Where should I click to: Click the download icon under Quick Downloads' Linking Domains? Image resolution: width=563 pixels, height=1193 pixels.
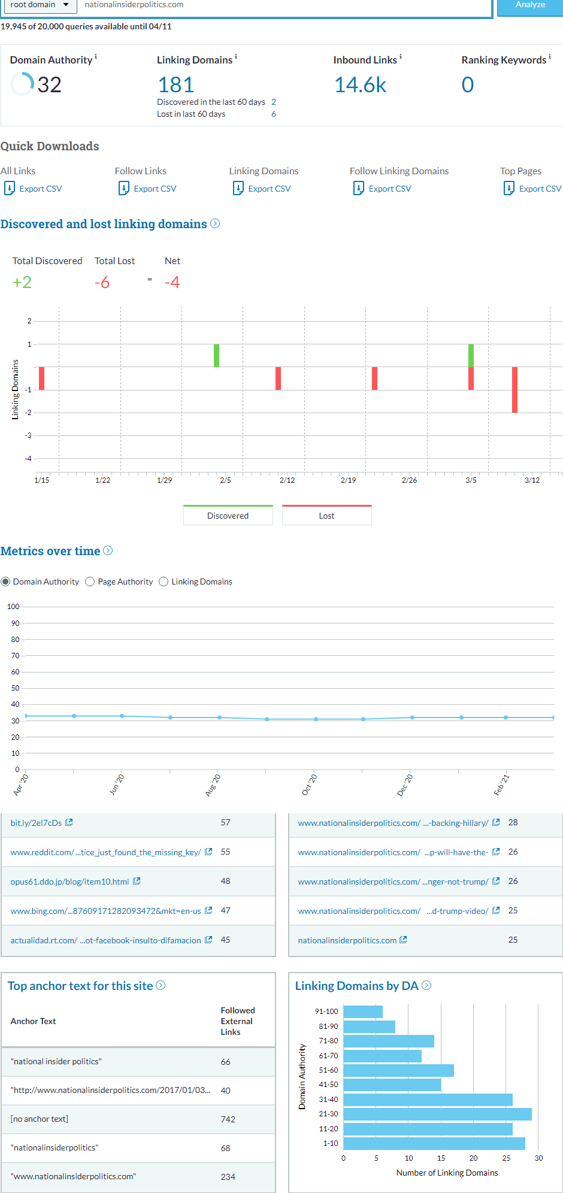tap(238, 189)
